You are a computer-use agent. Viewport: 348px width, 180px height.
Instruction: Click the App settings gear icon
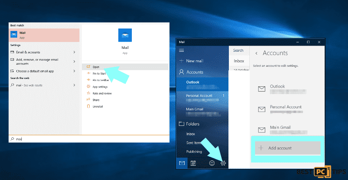coord(88,87)
